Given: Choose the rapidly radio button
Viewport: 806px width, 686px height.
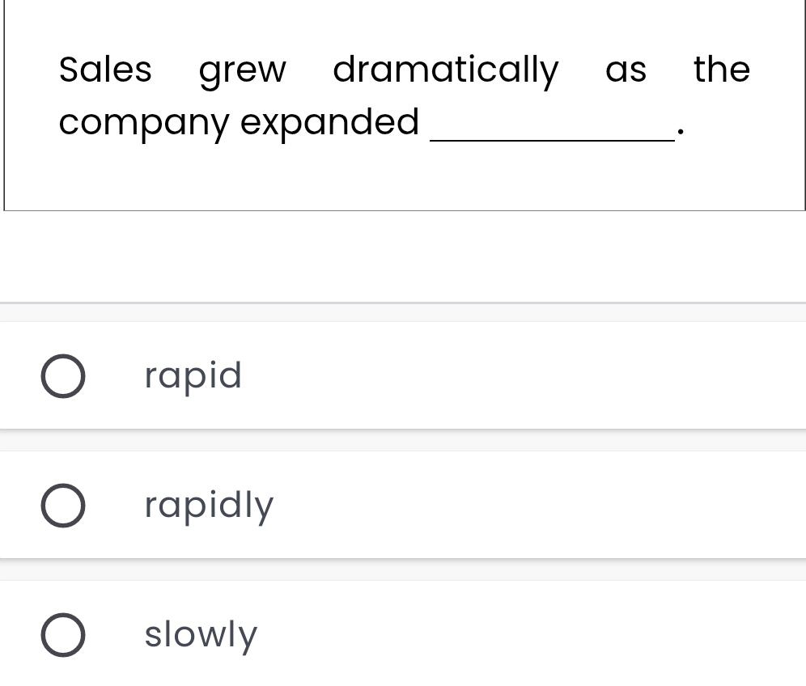Looking at the screenshot, I should 62,506.
